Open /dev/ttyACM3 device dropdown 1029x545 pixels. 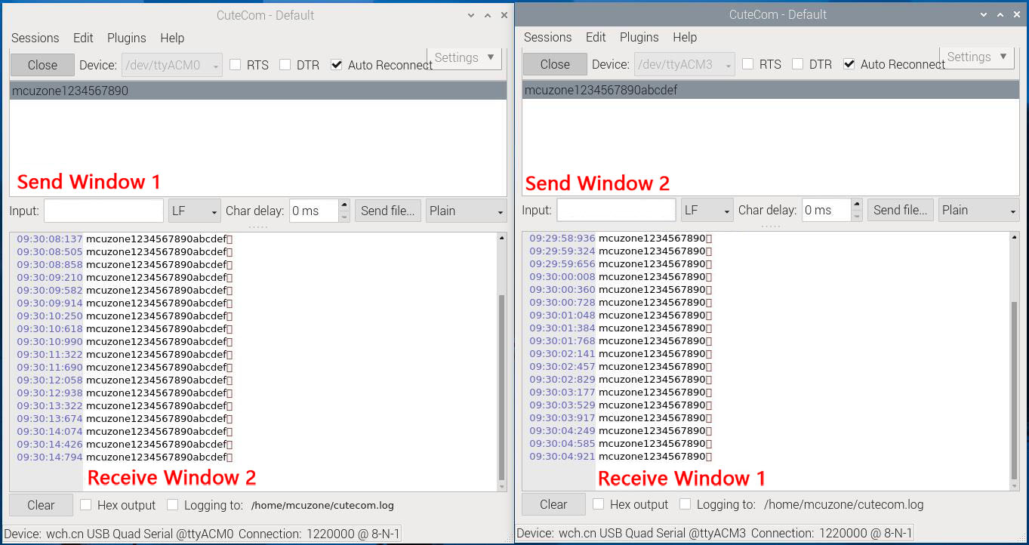685,64
